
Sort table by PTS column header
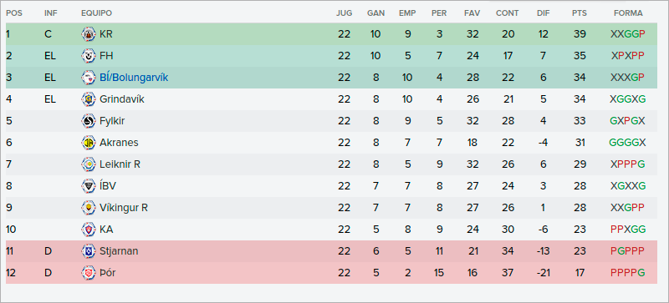tap(580, 13)
